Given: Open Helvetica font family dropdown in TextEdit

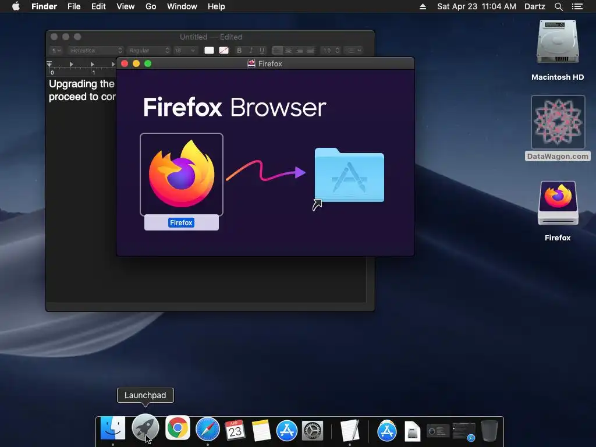Looking at the screenshot, I should pos(96,50).
